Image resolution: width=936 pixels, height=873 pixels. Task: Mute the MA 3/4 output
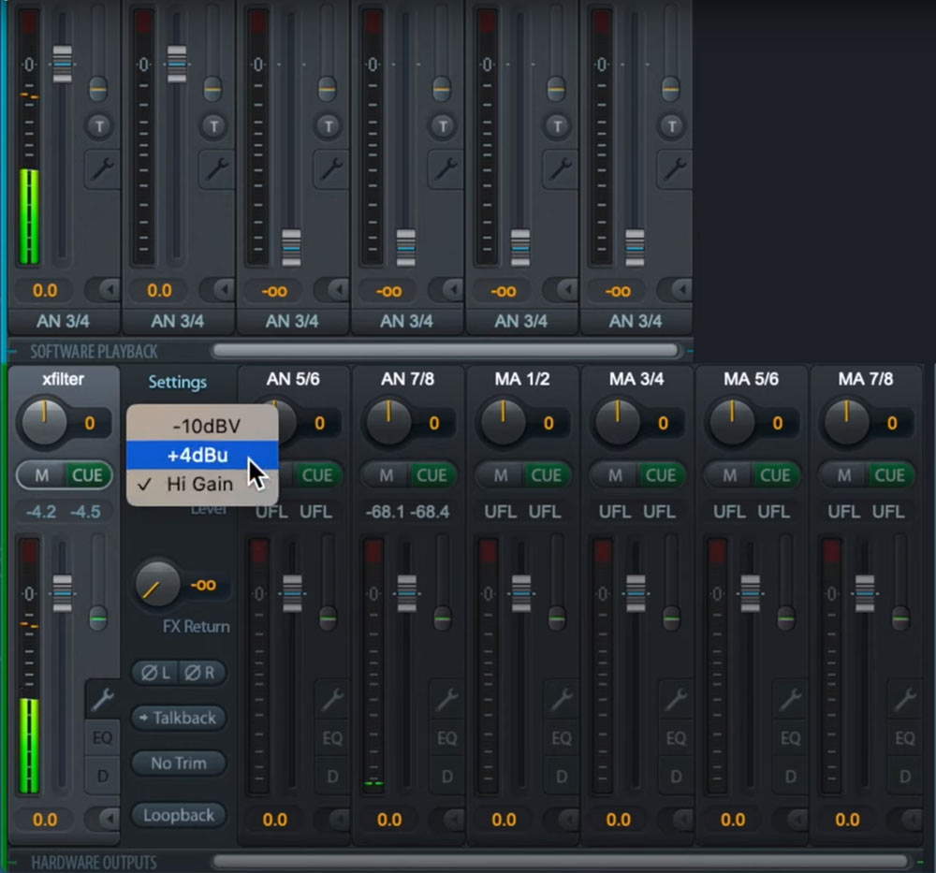[x=616, y=475]
